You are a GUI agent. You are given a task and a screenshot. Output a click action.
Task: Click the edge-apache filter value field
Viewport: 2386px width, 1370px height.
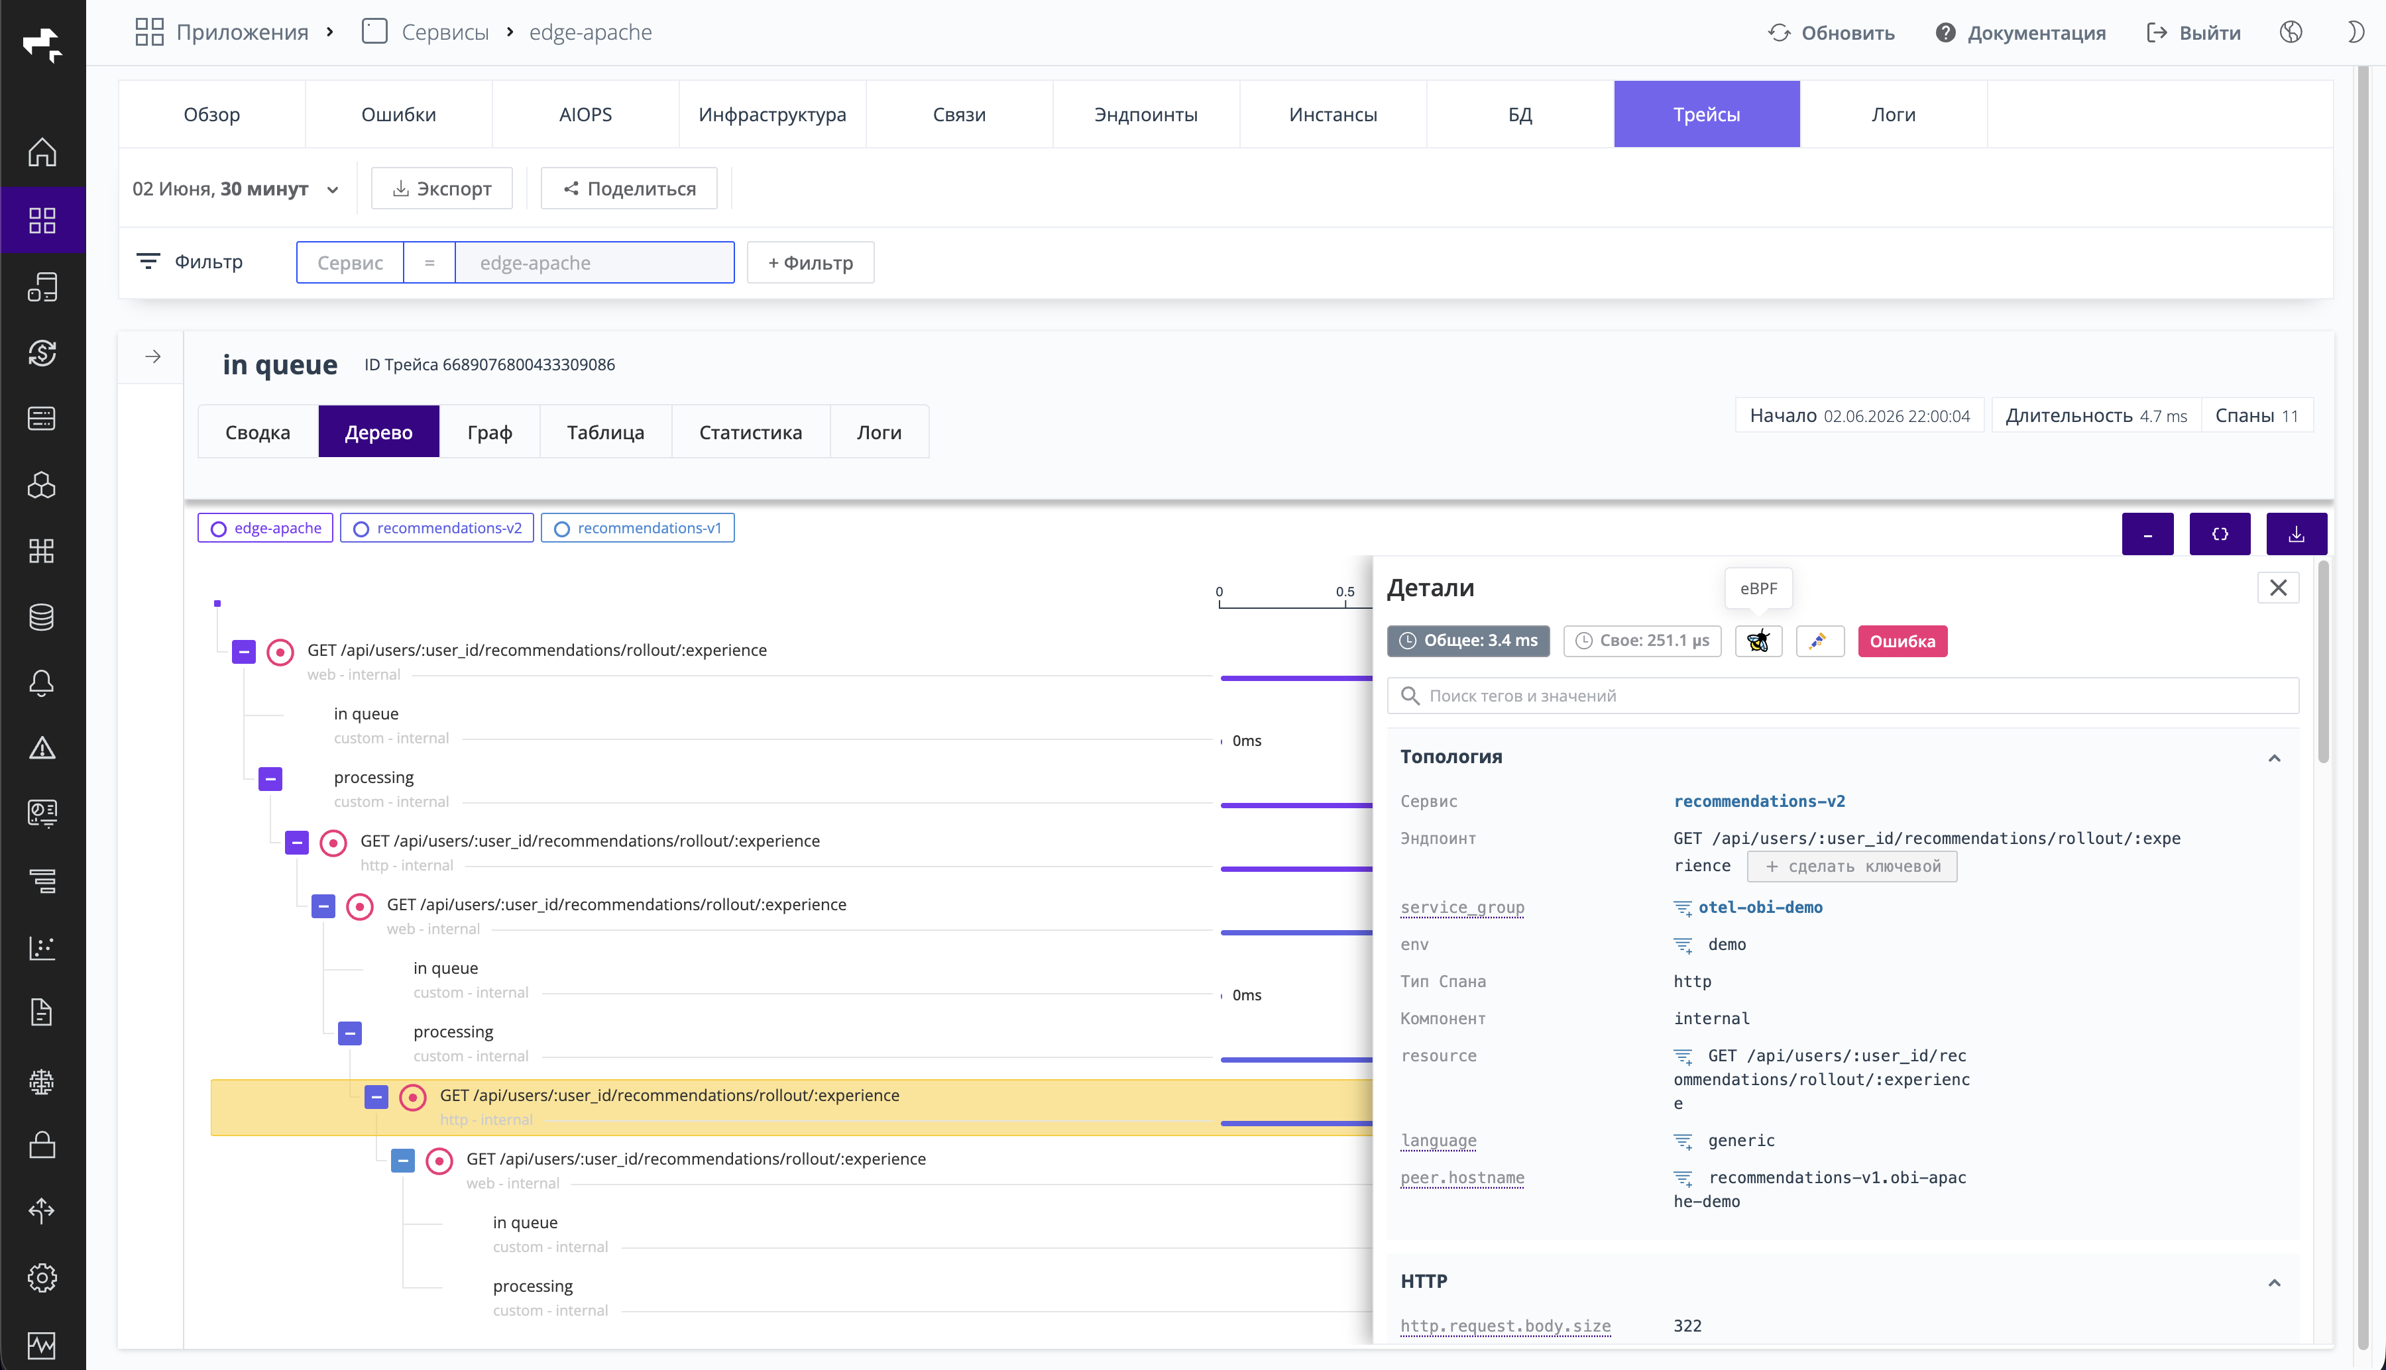point(595,262)
